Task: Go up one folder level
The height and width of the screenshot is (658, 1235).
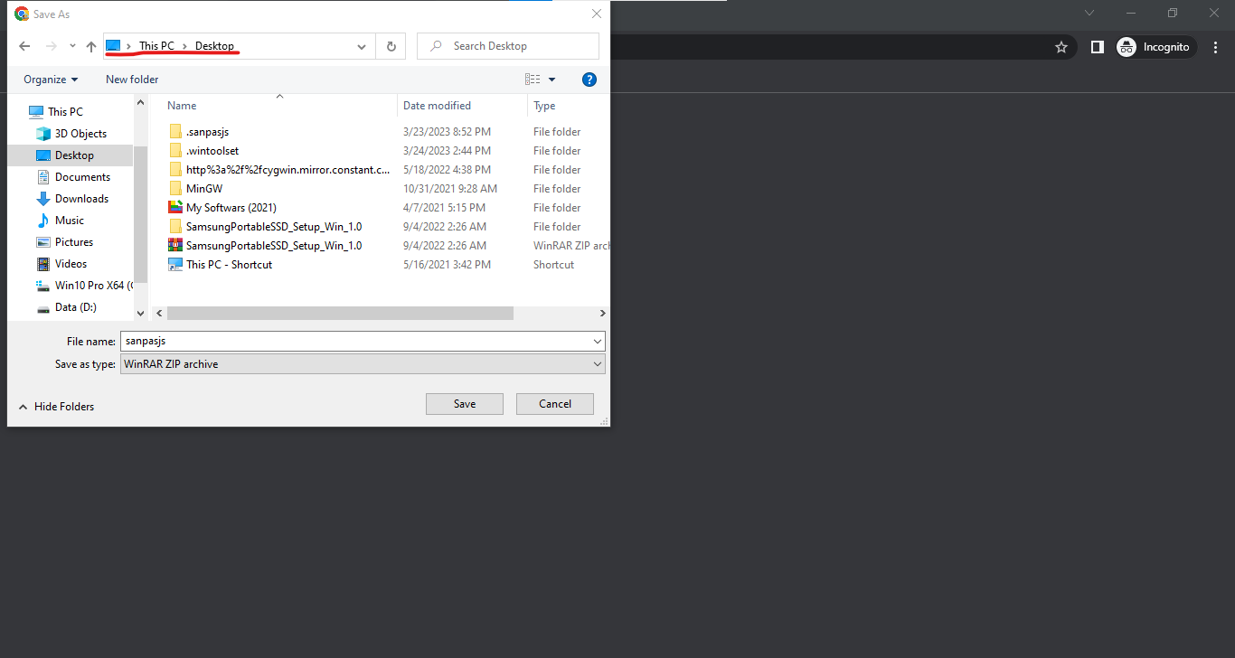Action: 90,46
